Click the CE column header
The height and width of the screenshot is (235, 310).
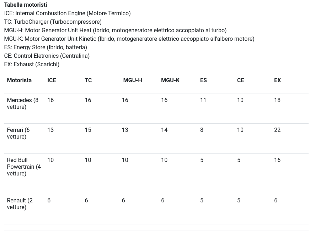[x=240, y=80]
